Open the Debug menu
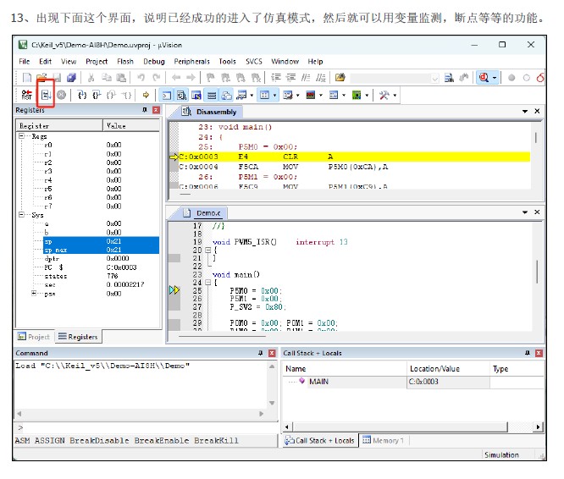Image resolution: width=564 pixels, height=479 pixels. pos(154,62)
